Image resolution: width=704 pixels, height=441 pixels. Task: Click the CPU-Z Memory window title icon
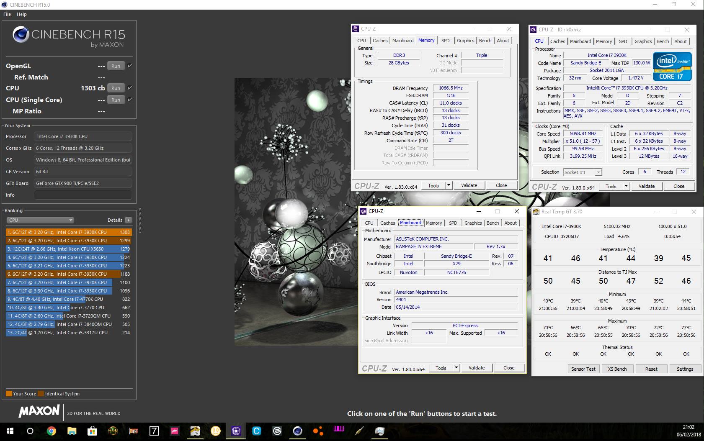[356, 29]
